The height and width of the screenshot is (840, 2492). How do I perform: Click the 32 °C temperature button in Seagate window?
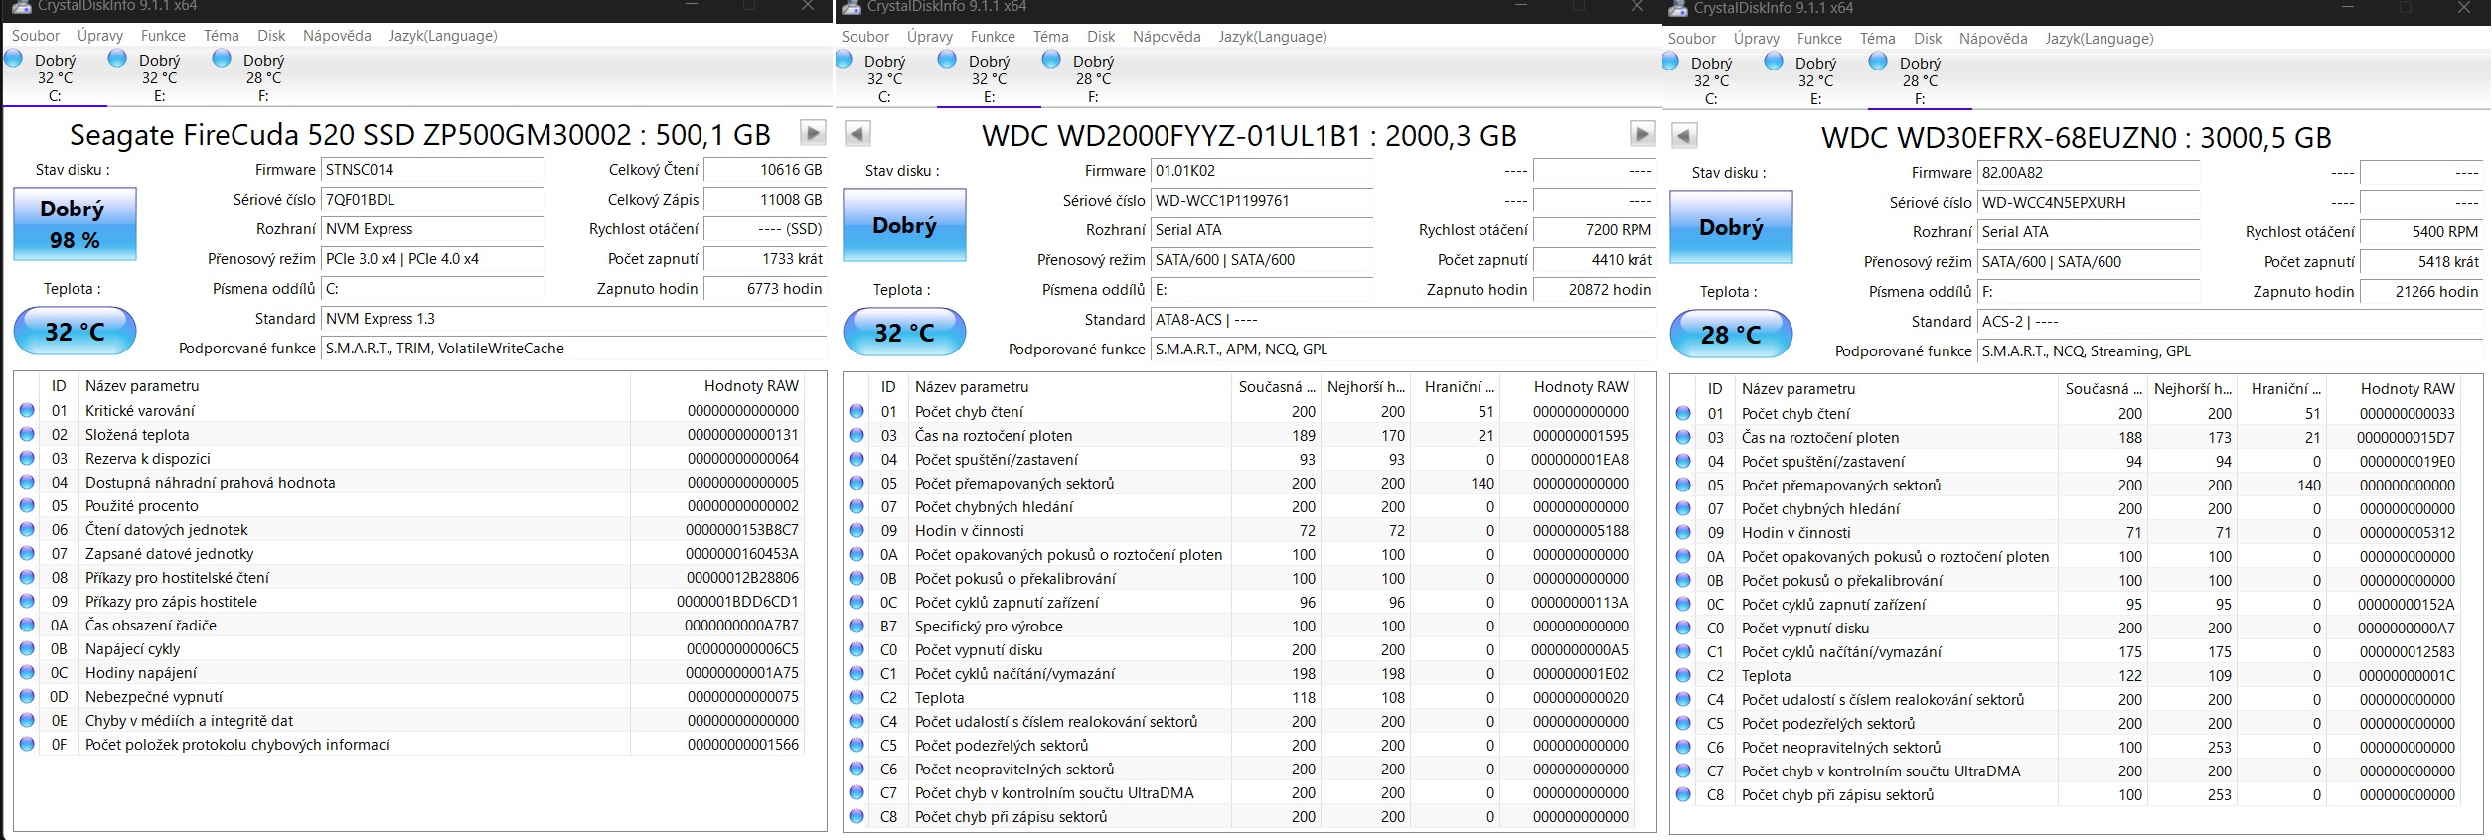(x=75, y=332)
